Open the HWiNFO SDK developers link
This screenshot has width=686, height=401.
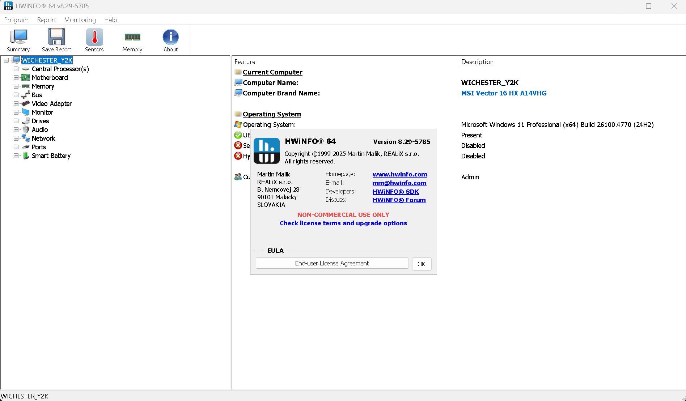tap(396, 192)
